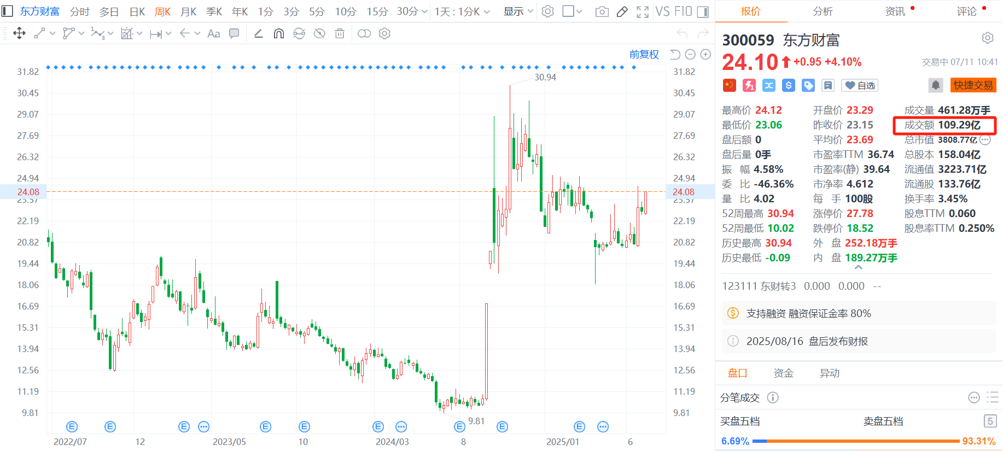Open the range ruler dropdown arrow

click(x=168, y=34)
